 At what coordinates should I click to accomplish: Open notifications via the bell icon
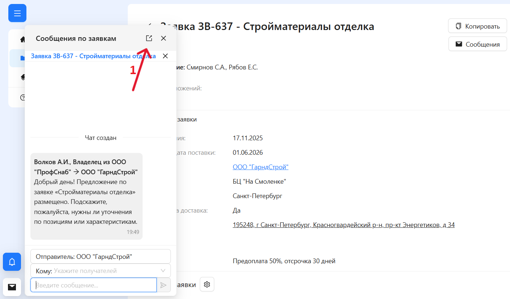[x=12, y=262]
